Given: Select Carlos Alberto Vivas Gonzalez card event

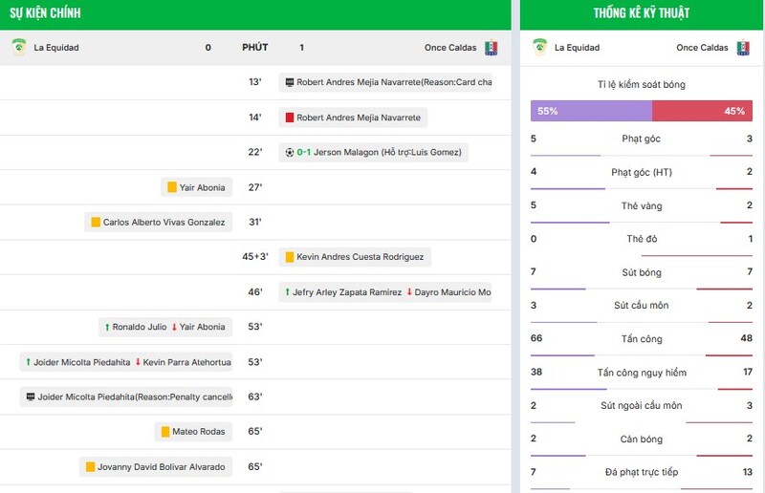Looking at the screenshot, I should (x=158, y=222).
